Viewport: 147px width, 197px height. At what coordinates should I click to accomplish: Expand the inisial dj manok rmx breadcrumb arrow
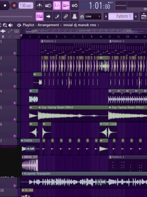[98, 25]
